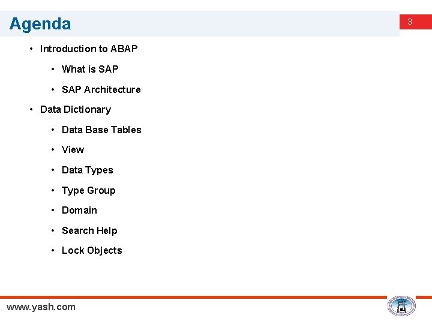This screenshot has width=432, height=324.
Task: Click the Lock Objects entry
Action: tap(92, 250)
